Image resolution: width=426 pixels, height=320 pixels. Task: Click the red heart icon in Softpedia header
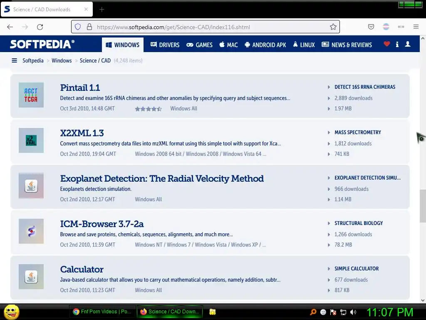pos(387,44)
